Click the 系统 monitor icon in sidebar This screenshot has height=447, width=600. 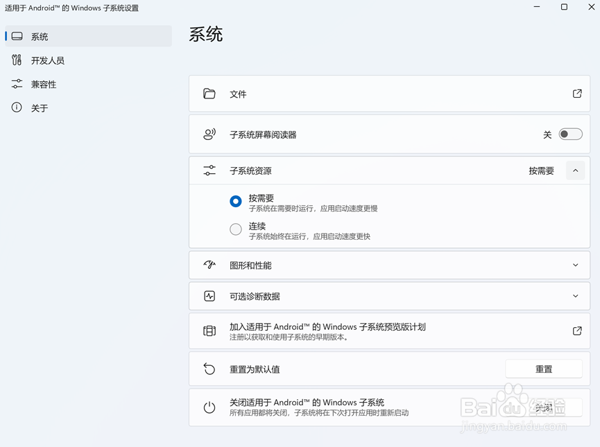pyautogui.click(x=17, y=36)
